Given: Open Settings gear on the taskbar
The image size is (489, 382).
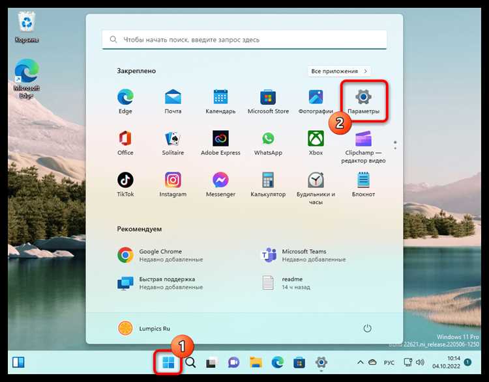Looking at the screenshot, I should point(321,362).
